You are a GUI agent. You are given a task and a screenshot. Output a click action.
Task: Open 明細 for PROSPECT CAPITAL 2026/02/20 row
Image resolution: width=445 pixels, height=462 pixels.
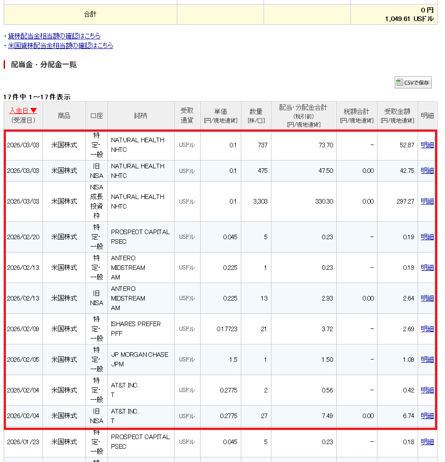point(427,237)
